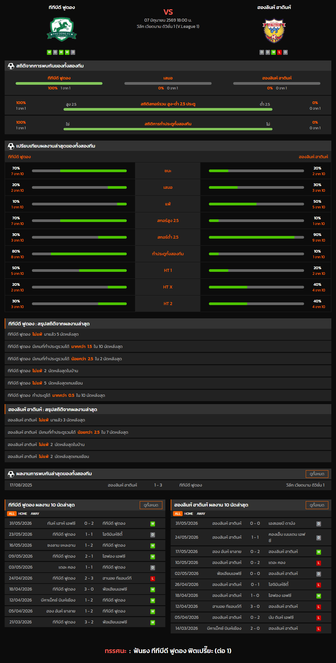Screen dimensions: 336x663
Task: Select AWAY filter in Phu Dong last 10 table
Action: coord(35,514)
